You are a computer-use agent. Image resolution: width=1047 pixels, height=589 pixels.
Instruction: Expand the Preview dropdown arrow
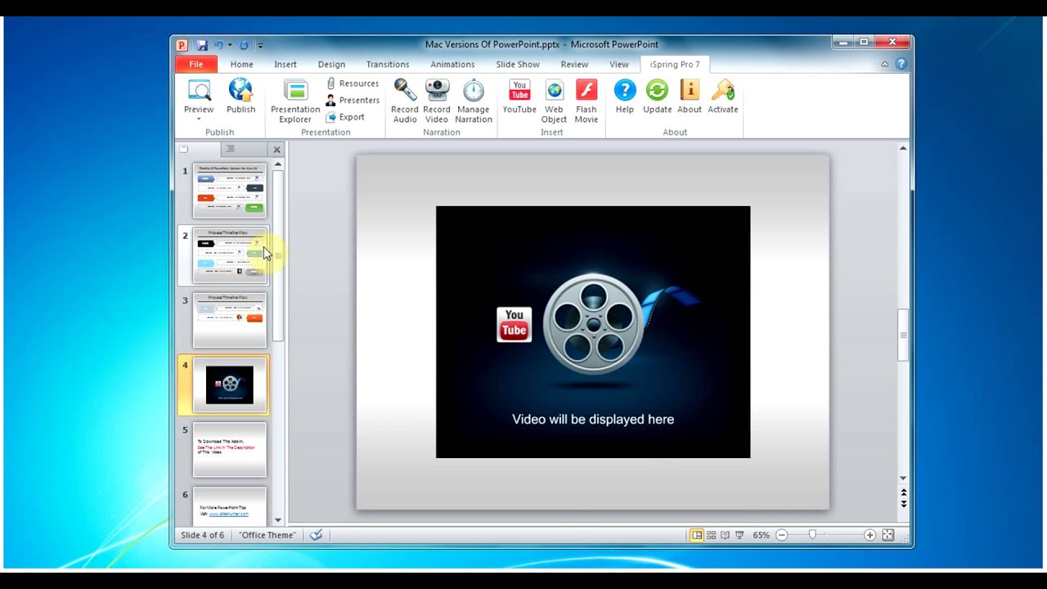pyautogui.click(x=199, y=119)
